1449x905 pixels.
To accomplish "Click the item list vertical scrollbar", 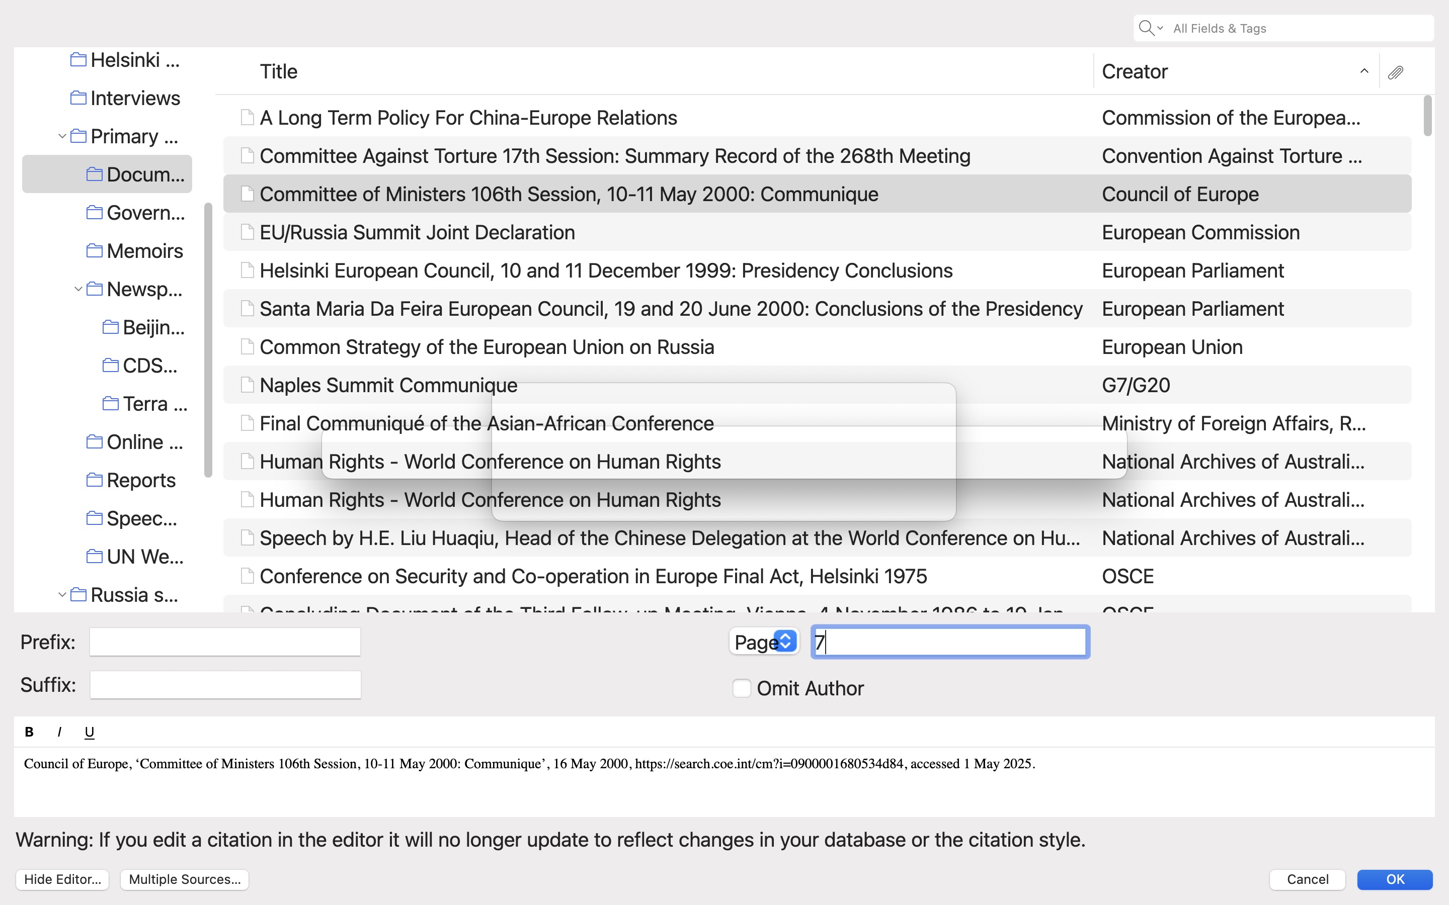I will click(x=1427, y=116).
